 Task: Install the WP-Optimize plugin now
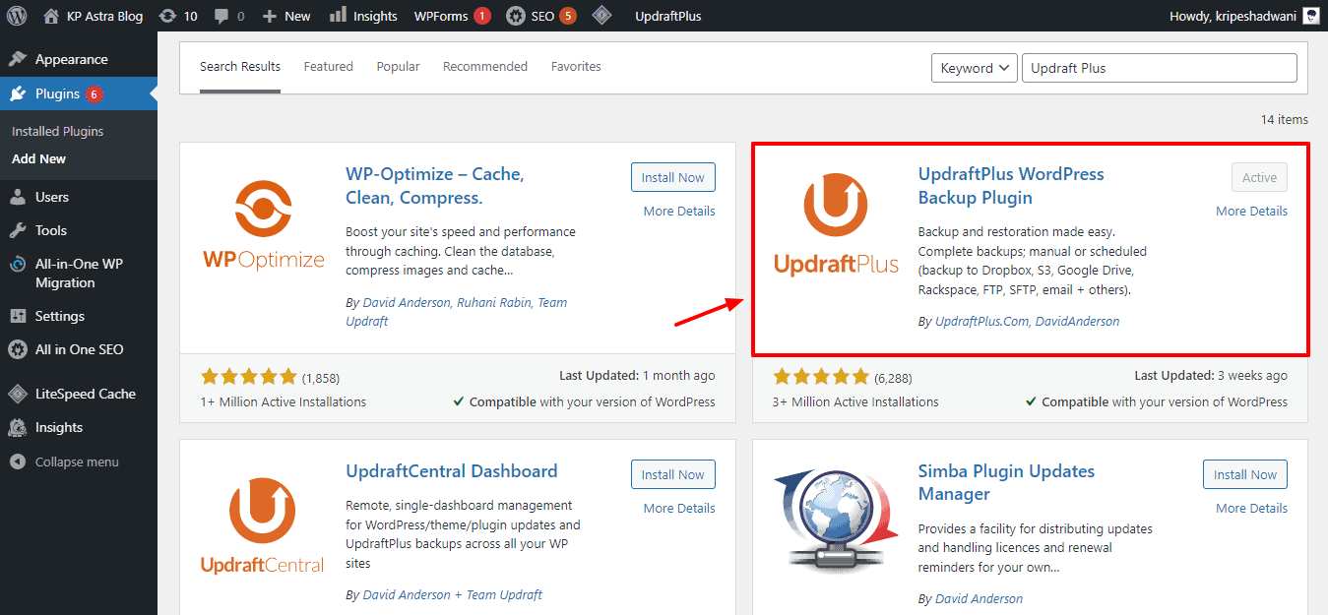point(672,177)
